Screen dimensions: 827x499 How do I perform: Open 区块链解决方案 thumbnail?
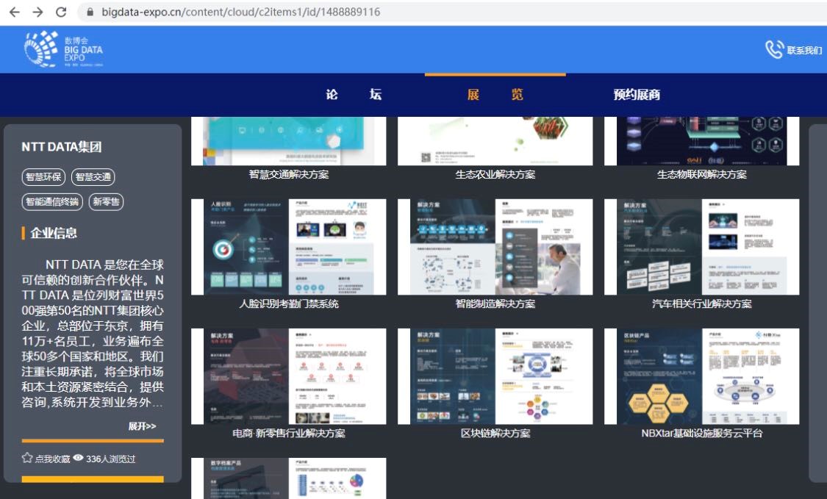(x=495, y=376)
